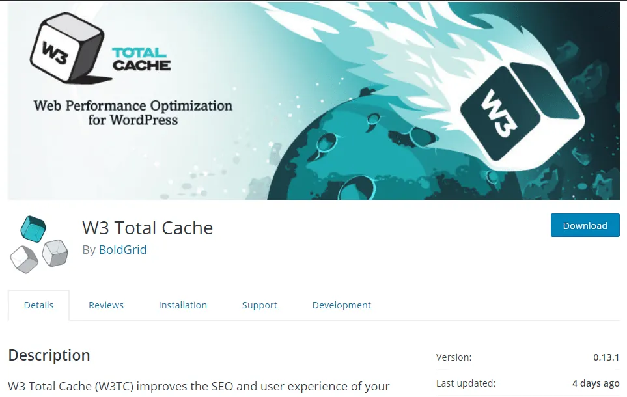The height and width of the screenshot is (397, 627).
Task: Open the Installation tab
Action: pyautogui.click(x=182, y=305)
